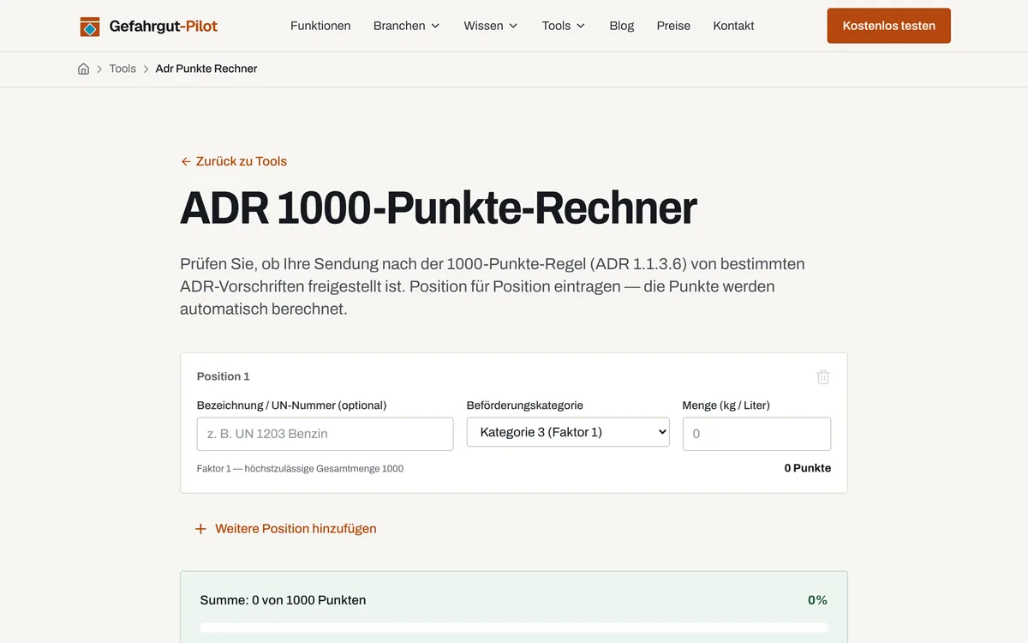Click the Gefahrgut-Pilot brand name
1028x643 pixels.
click(x=164, y=27)
